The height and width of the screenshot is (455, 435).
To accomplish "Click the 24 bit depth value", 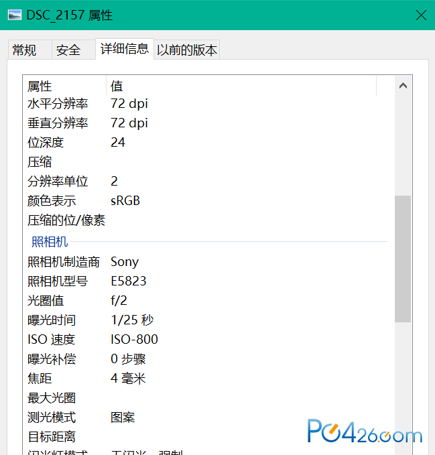I will pos(118,143).
